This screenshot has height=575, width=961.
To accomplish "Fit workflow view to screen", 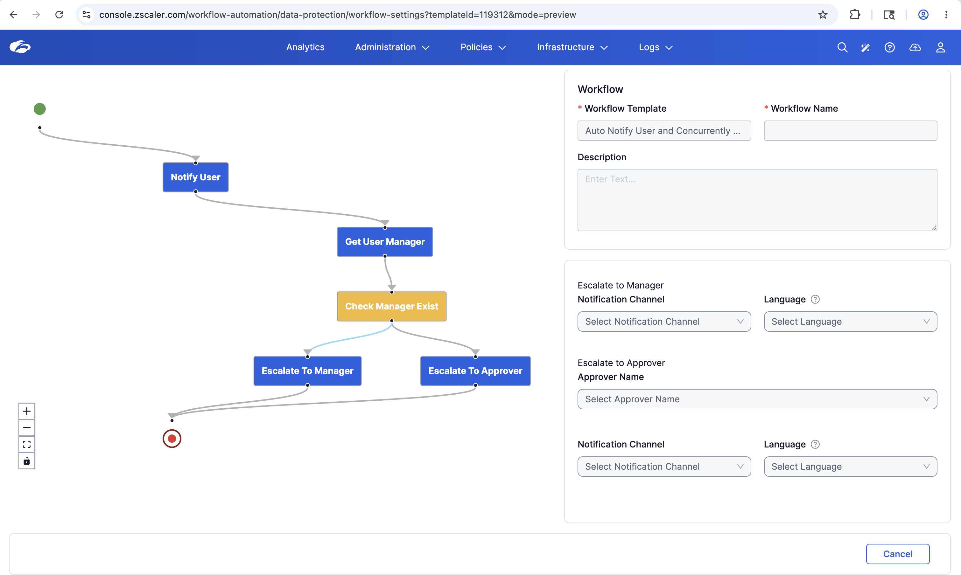I will point(27,444).
